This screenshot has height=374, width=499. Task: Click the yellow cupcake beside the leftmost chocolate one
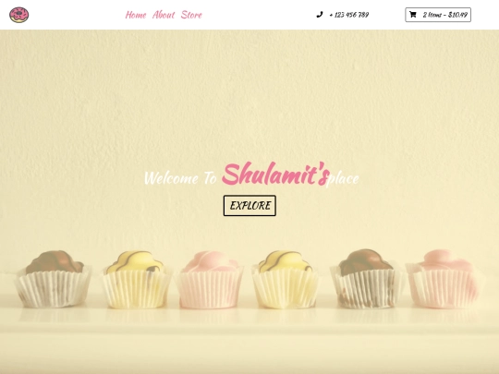click(136, 280)
